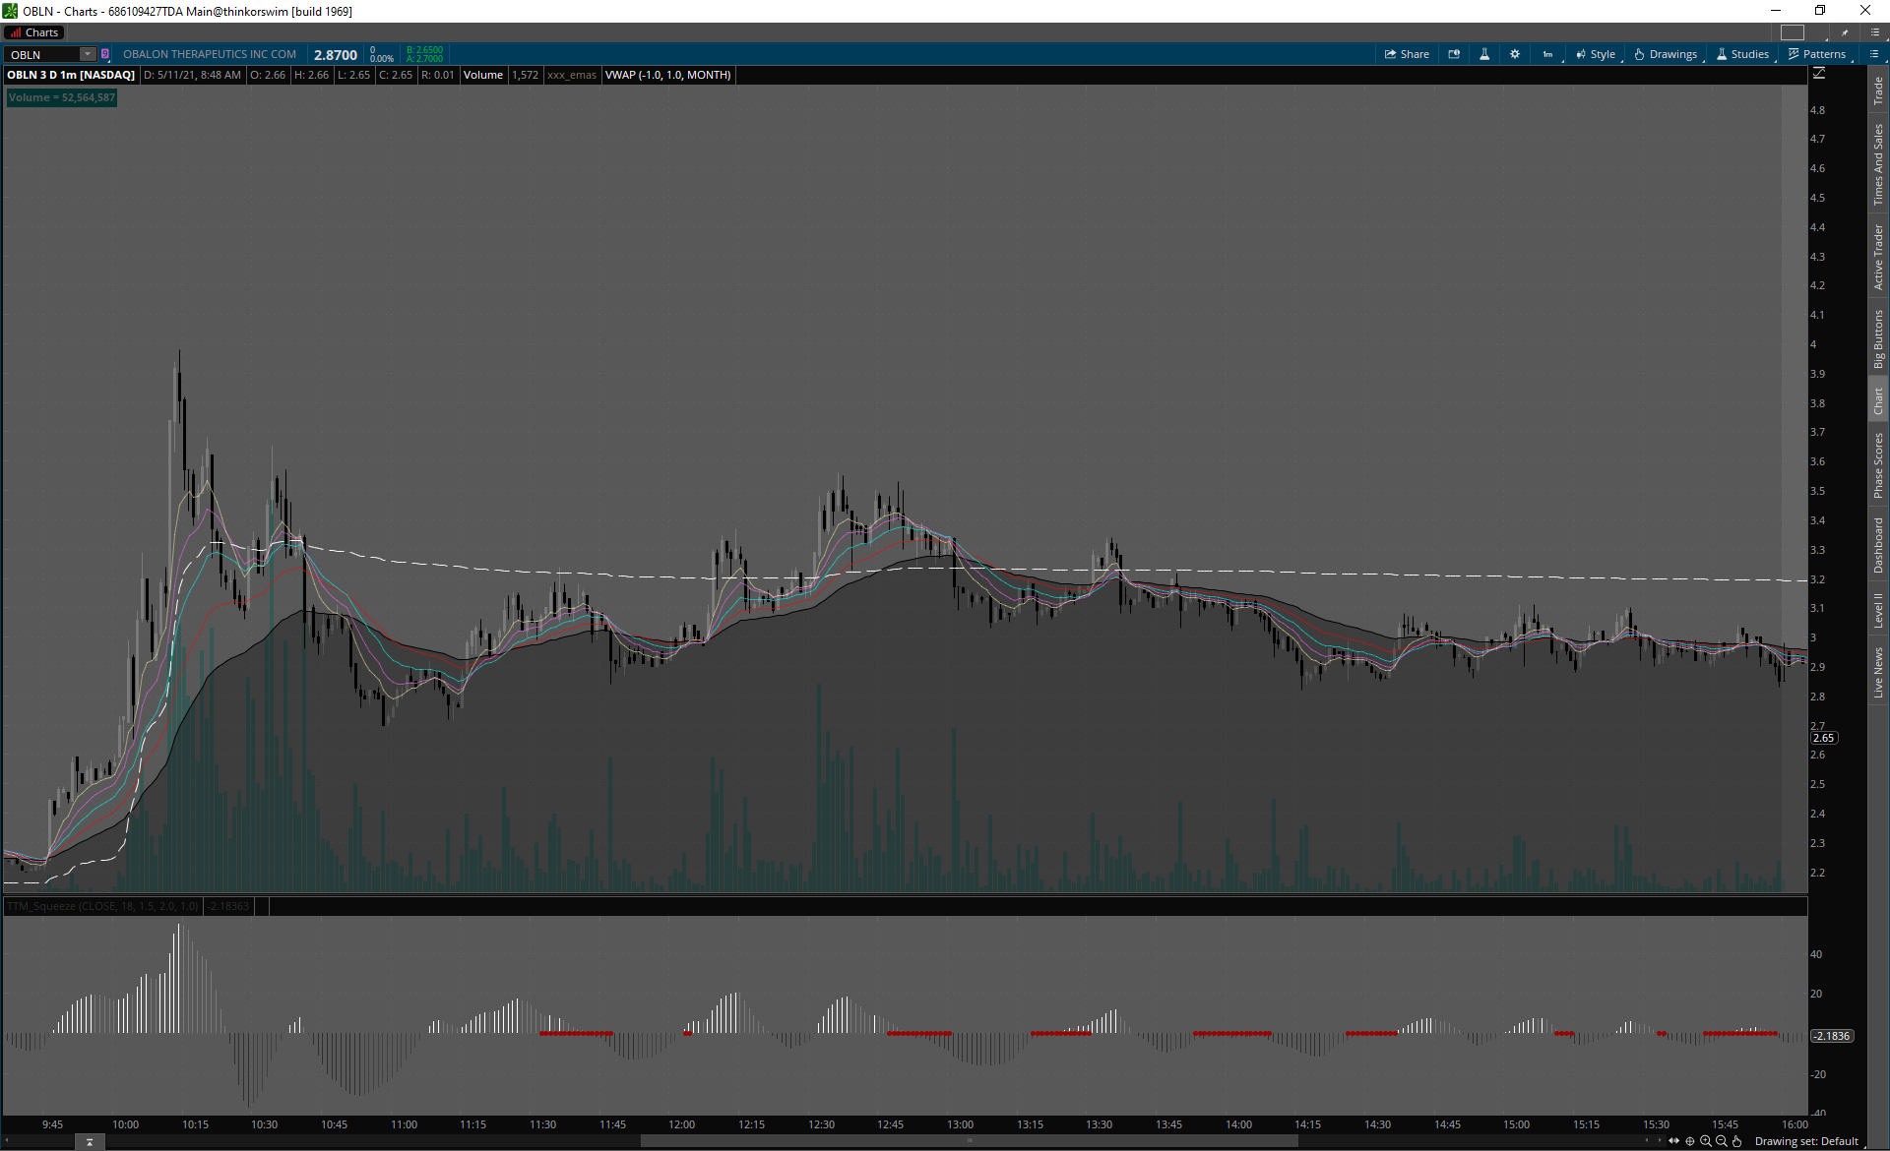Toggle the collapse arrow at bottom left
The image size is (1890, 1151).
[90, 1142]
